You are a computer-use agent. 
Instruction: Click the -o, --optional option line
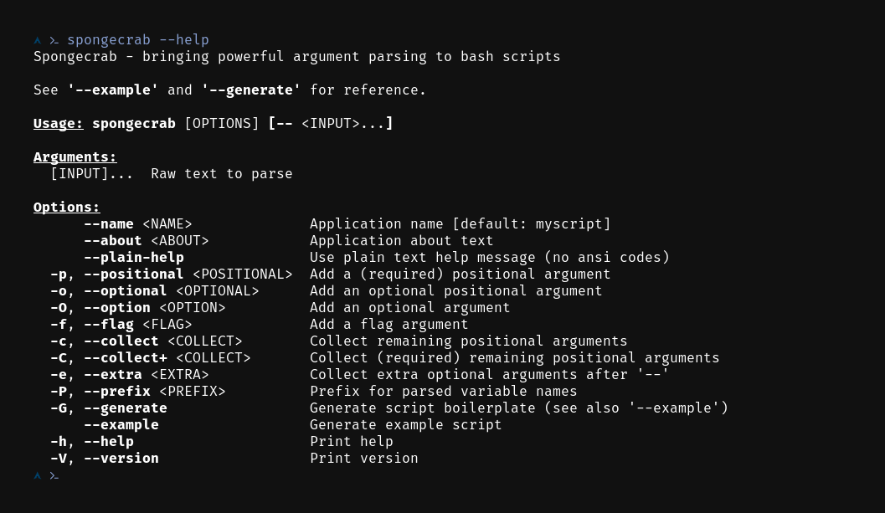coord(155,291)
